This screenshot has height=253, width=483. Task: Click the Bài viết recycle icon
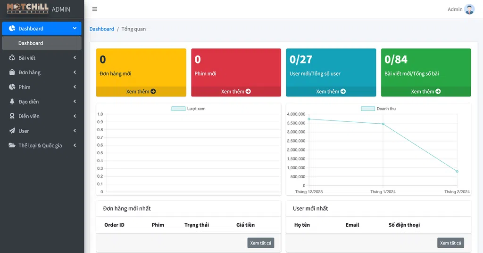[12, 58]
